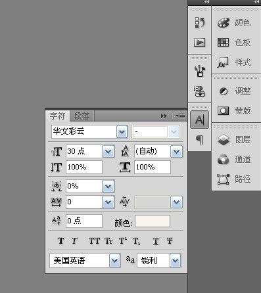Viewport: 261px width, 293px height.
Task: Open the tracking value 0 dropdown
Action: coord(108,202)
